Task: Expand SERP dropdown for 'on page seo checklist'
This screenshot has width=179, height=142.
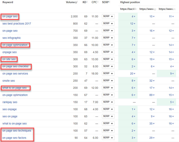Action: click(108, 66)
